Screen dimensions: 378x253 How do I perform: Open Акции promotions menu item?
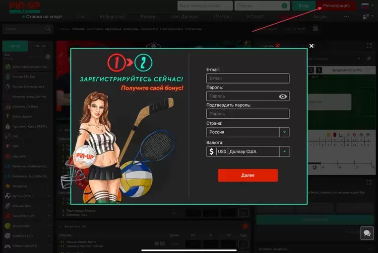click(x=320, y=17)
